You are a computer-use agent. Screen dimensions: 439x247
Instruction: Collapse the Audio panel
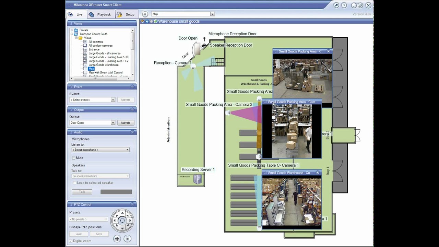(x=132, y=132)
